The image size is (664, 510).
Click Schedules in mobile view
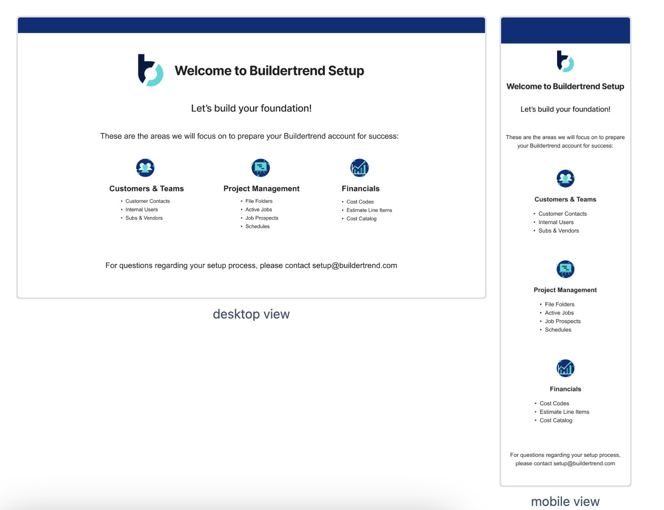point(558,330)
